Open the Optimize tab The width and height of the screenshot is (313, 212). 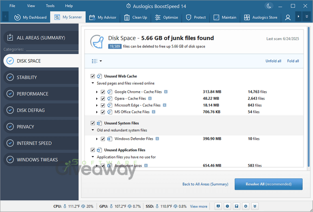pos(167,17)
